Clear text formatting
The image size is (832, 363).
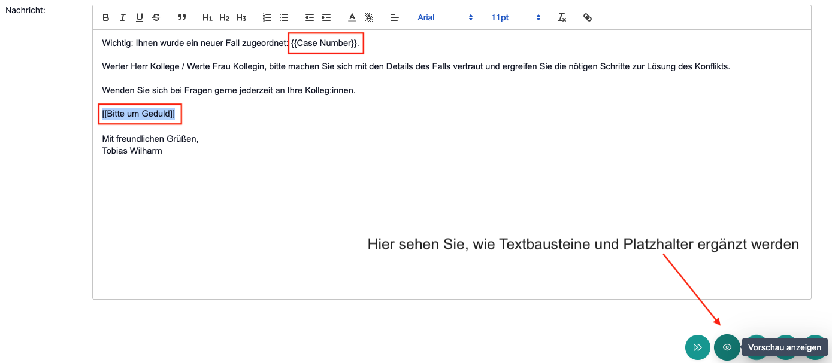(562, 17)
